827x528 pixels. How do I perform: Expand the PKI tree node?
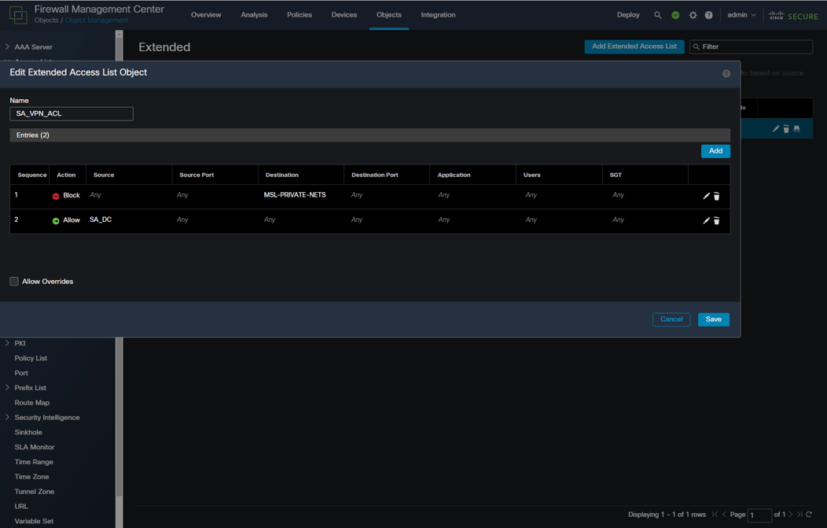(x=7, y=343)
